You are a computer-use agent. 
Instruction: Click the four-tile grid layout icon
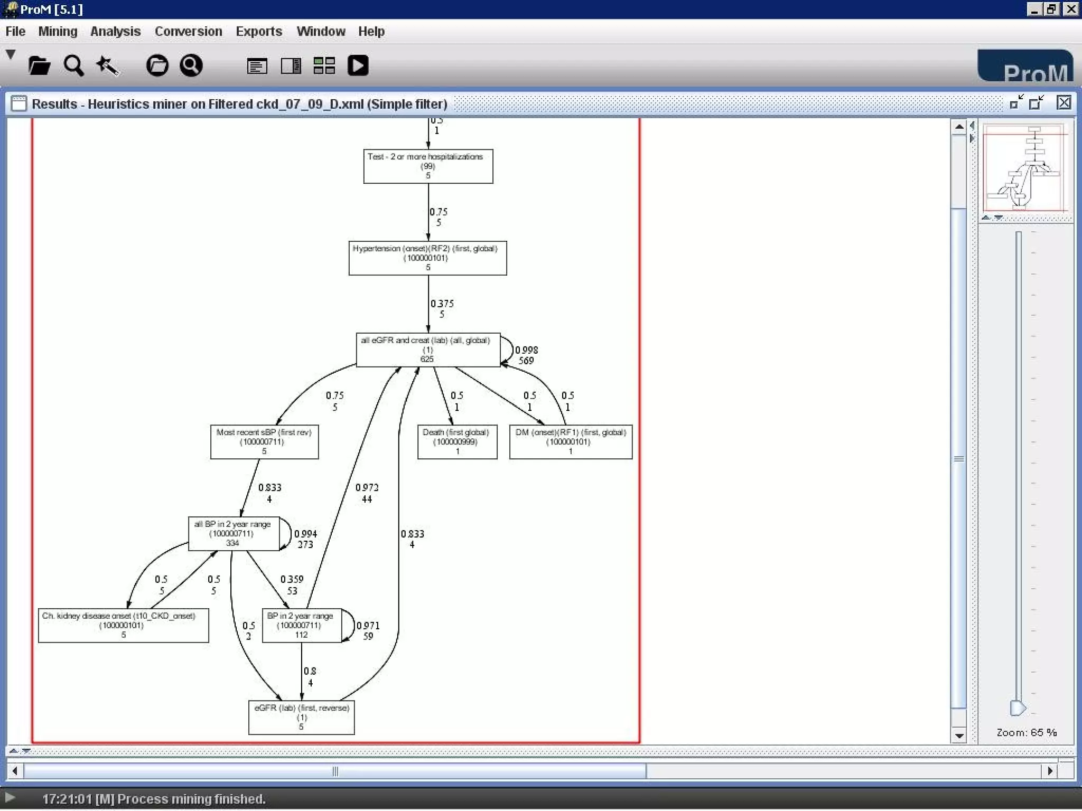[324, 66]
